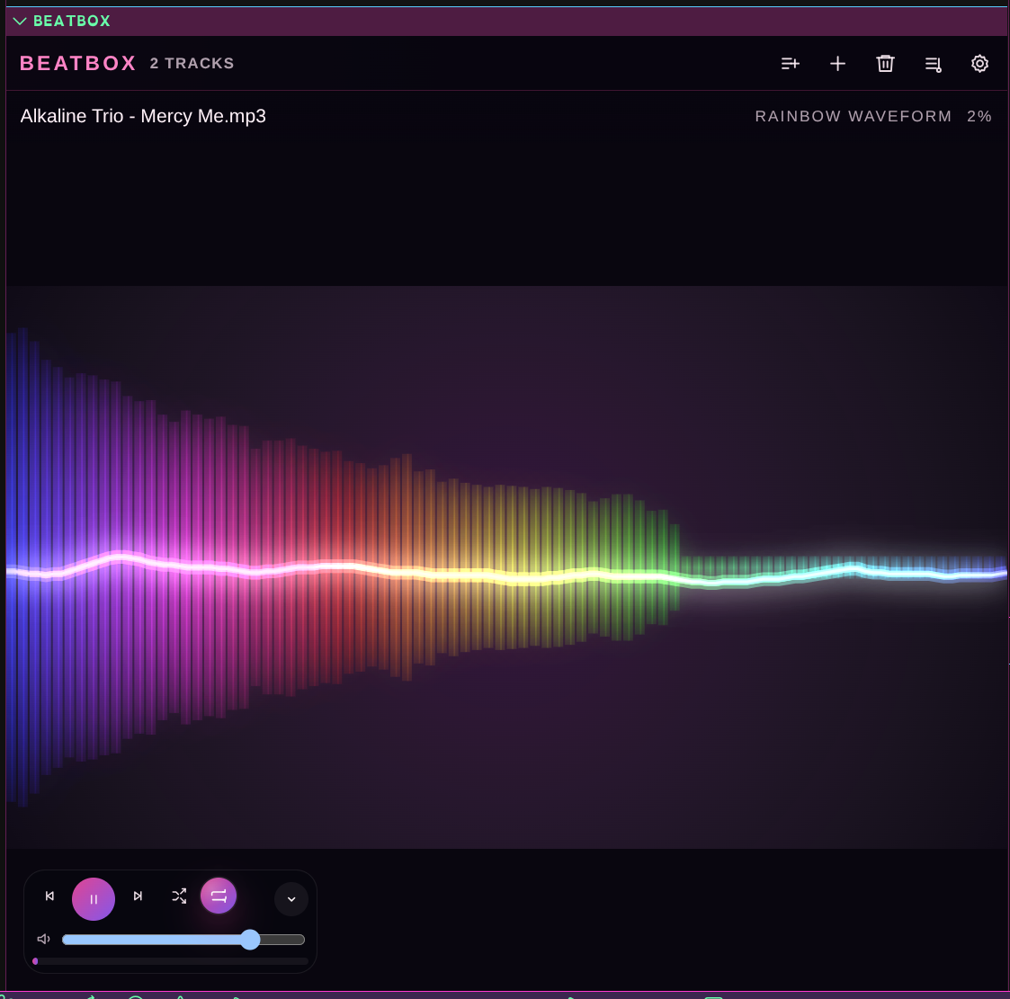Viewport: 1010px width, 999px height.
Task: Open the RAINBOW WAVEFORM visualizer selector
Action: coord(853,116)
